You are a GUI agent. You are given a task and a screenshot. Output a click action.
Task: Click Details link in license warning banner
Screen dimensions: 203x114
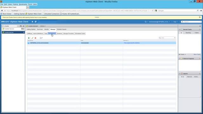(97, 17)
